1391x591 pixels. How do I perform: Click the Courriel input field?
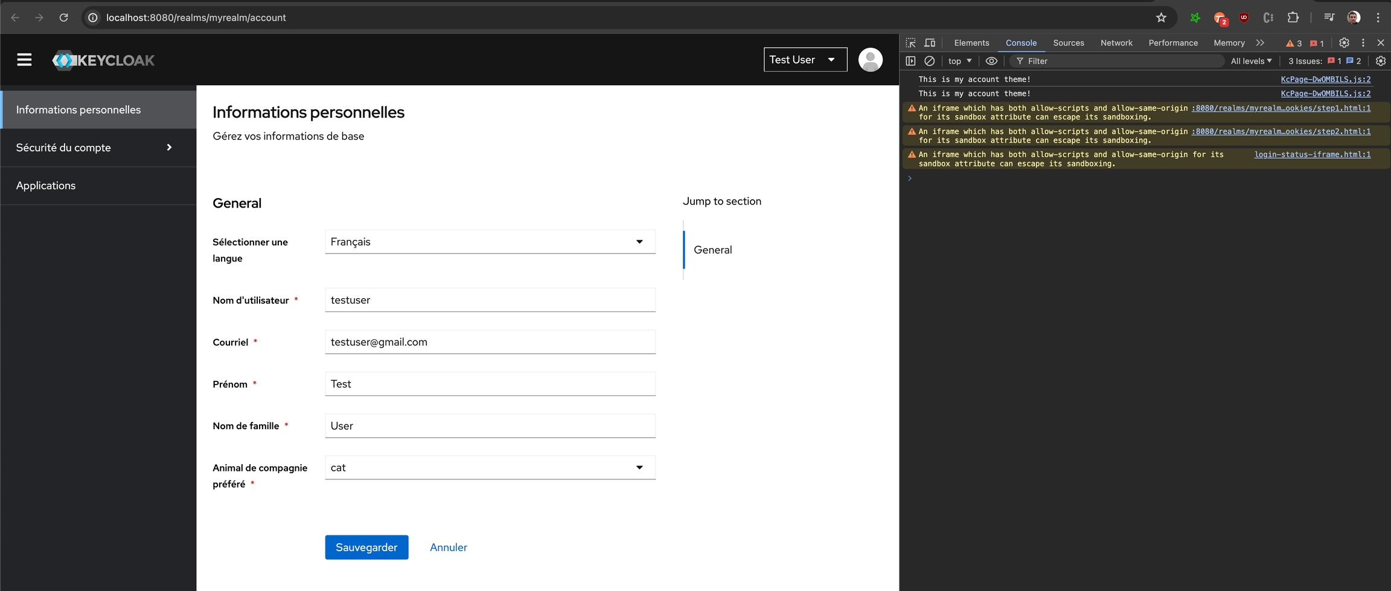(x=490, y=342)
